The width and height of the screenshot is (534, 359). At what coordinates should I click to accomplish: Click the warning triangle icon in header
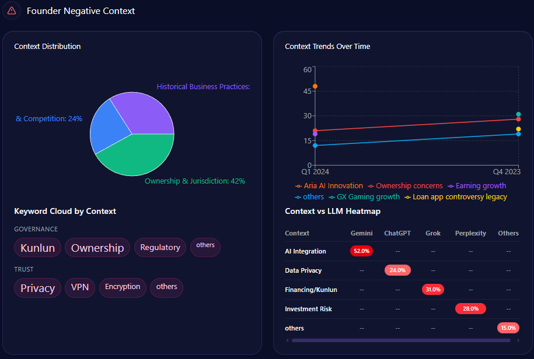tap(12, 10)
